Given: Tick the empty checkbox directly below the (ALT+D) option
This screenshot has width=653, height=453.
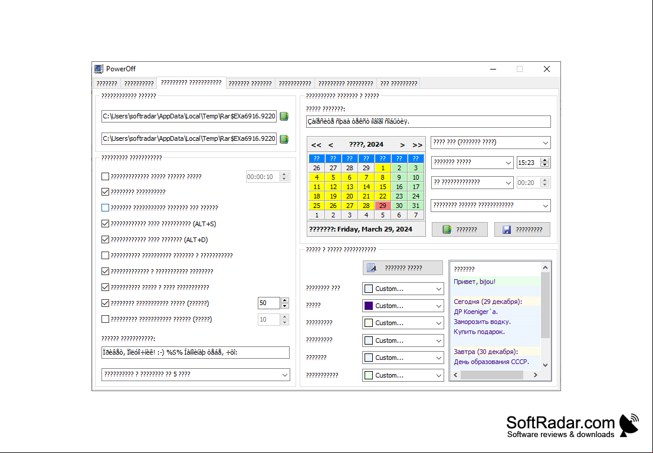Looking at the screenshot, I should point(106,256).
